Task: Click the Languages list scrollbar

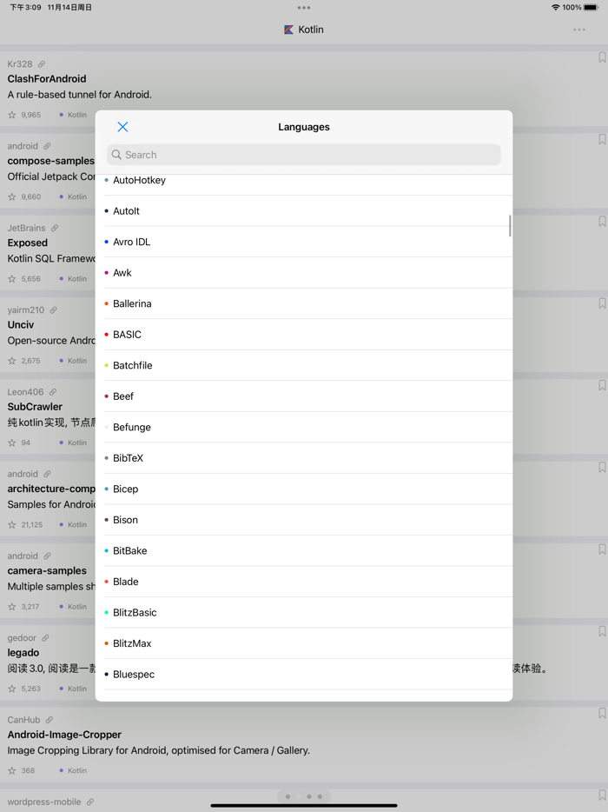Action: pos(510,226)
